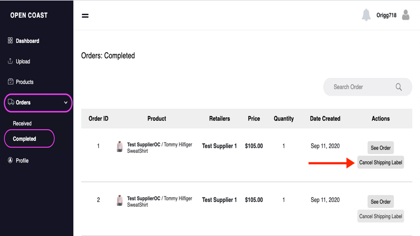
Task: Click order 1 product thumbnail
Action: point(120,147)
